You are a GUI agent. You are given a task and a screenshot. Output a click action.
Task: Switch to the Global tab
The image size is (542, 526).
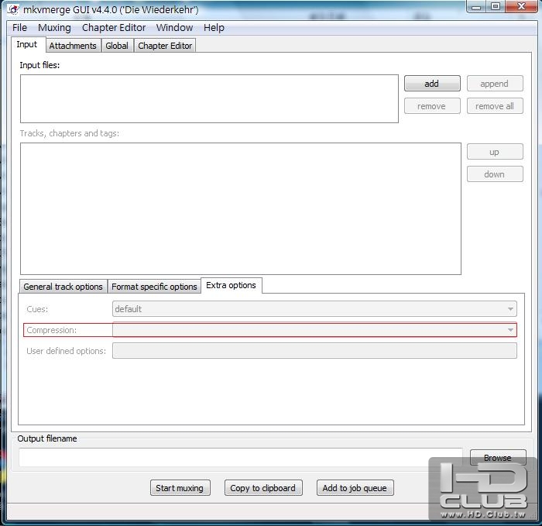coord(117,46)
